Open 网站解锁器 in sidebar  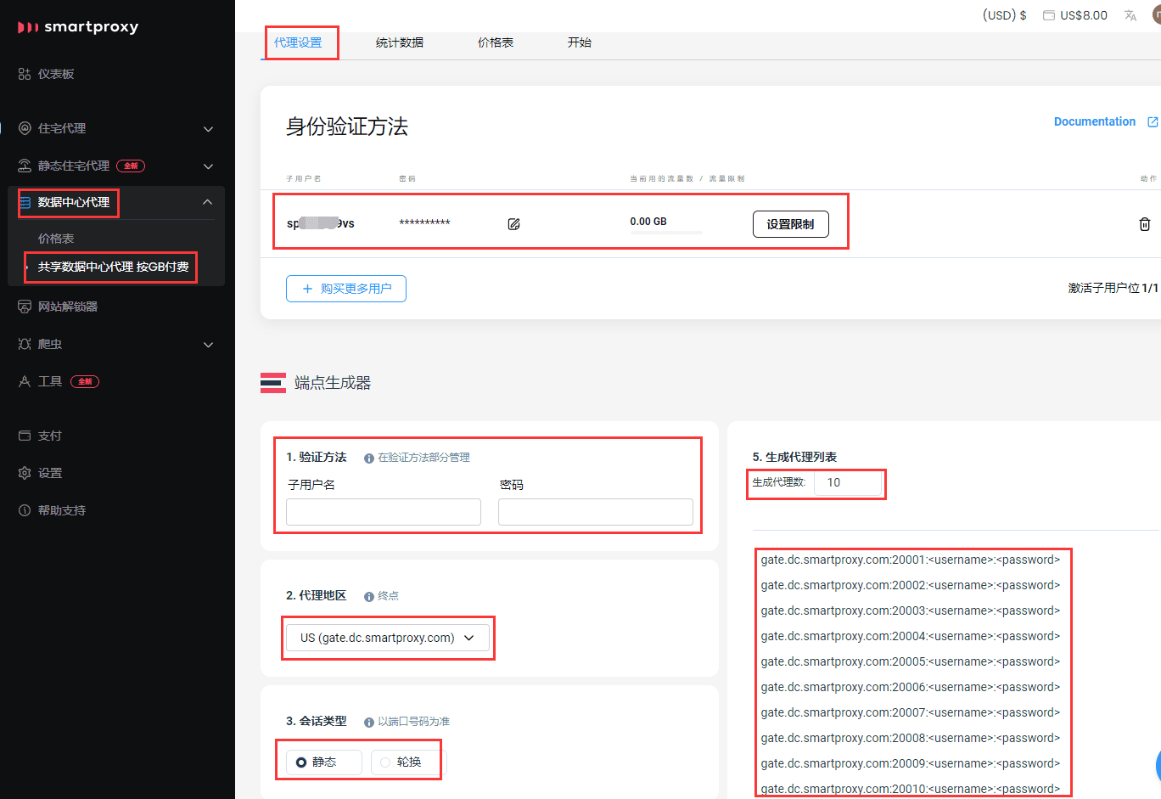(x=68, y=307)
